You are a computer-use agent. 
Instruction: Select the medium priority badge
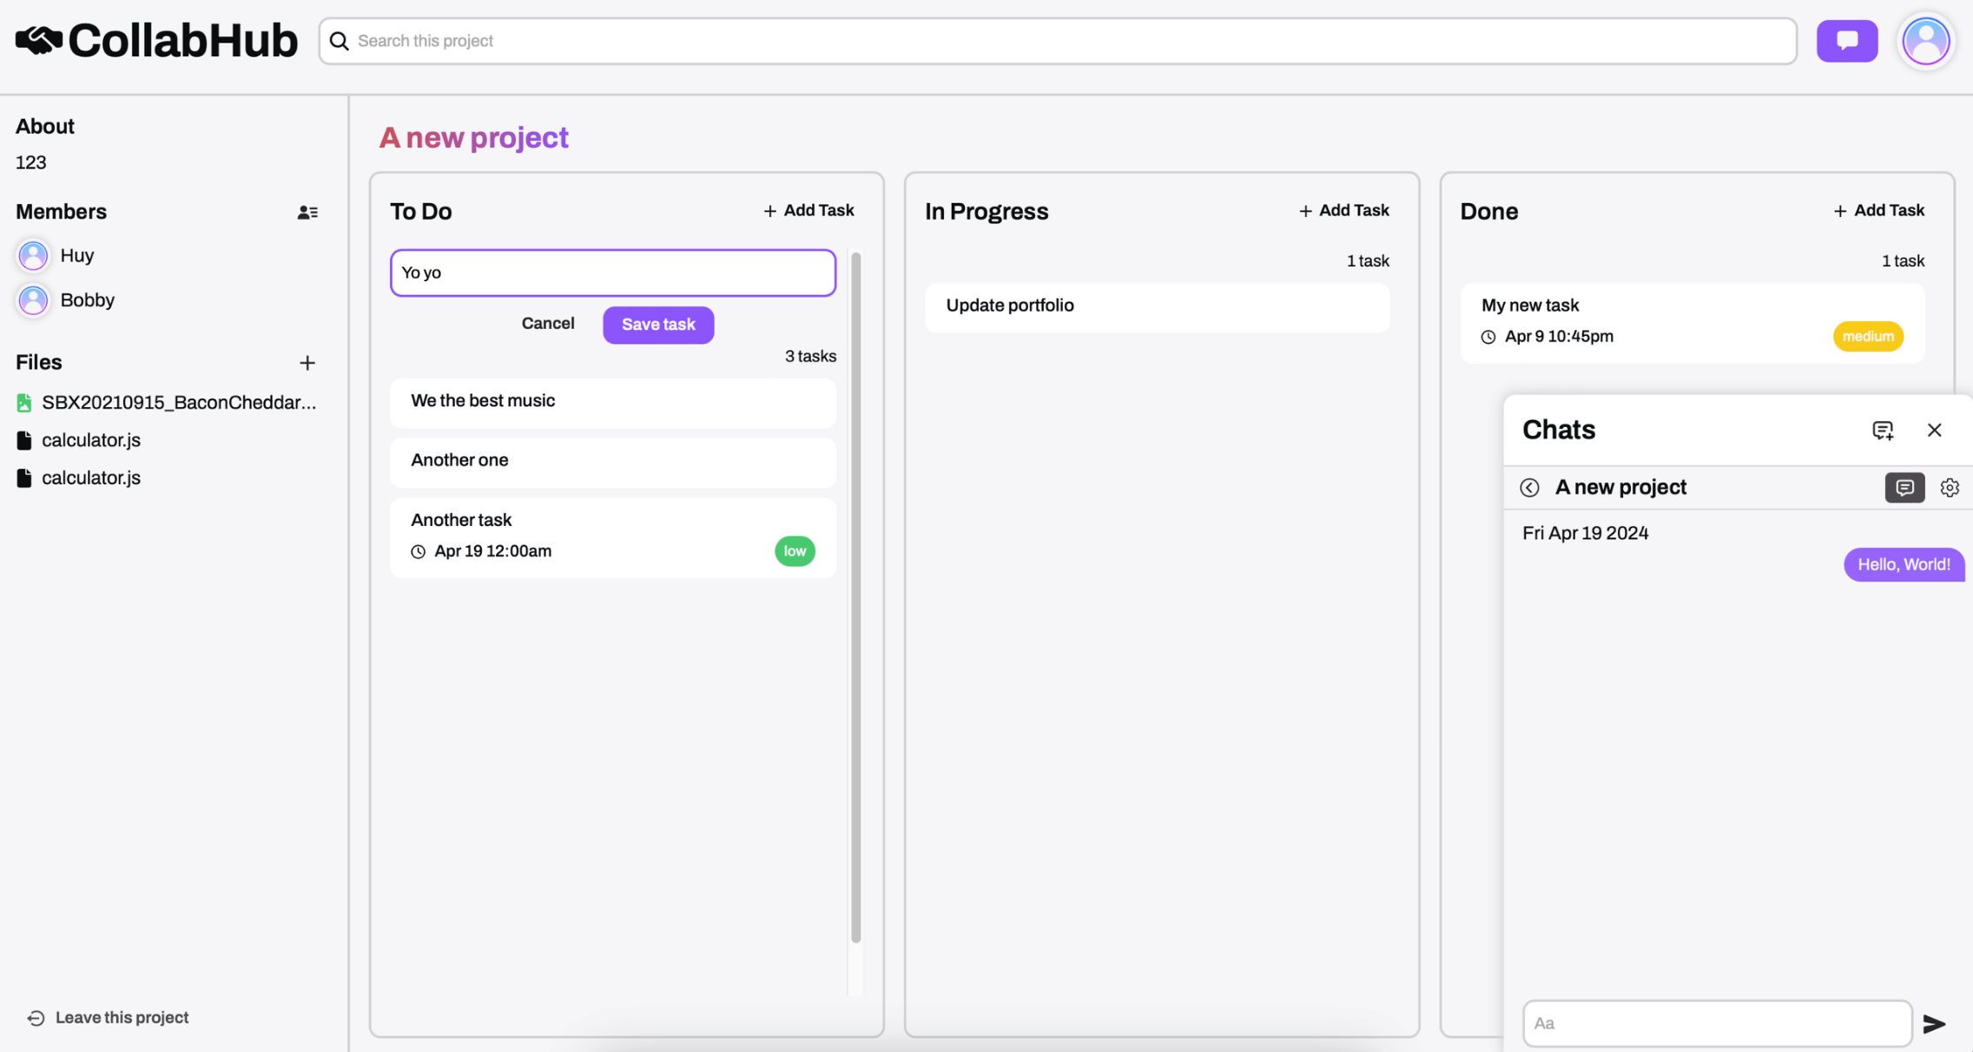click(1867, 336)
